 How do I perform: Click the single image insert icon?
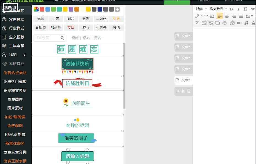point(204,23)
